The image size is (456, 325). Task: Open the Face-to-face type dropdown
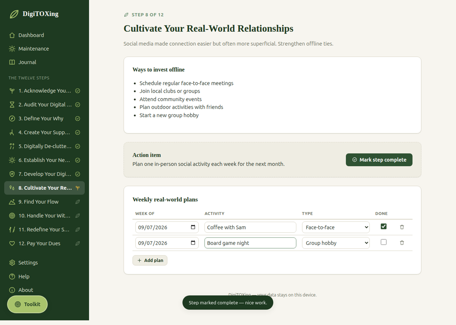tap(336, 227)
